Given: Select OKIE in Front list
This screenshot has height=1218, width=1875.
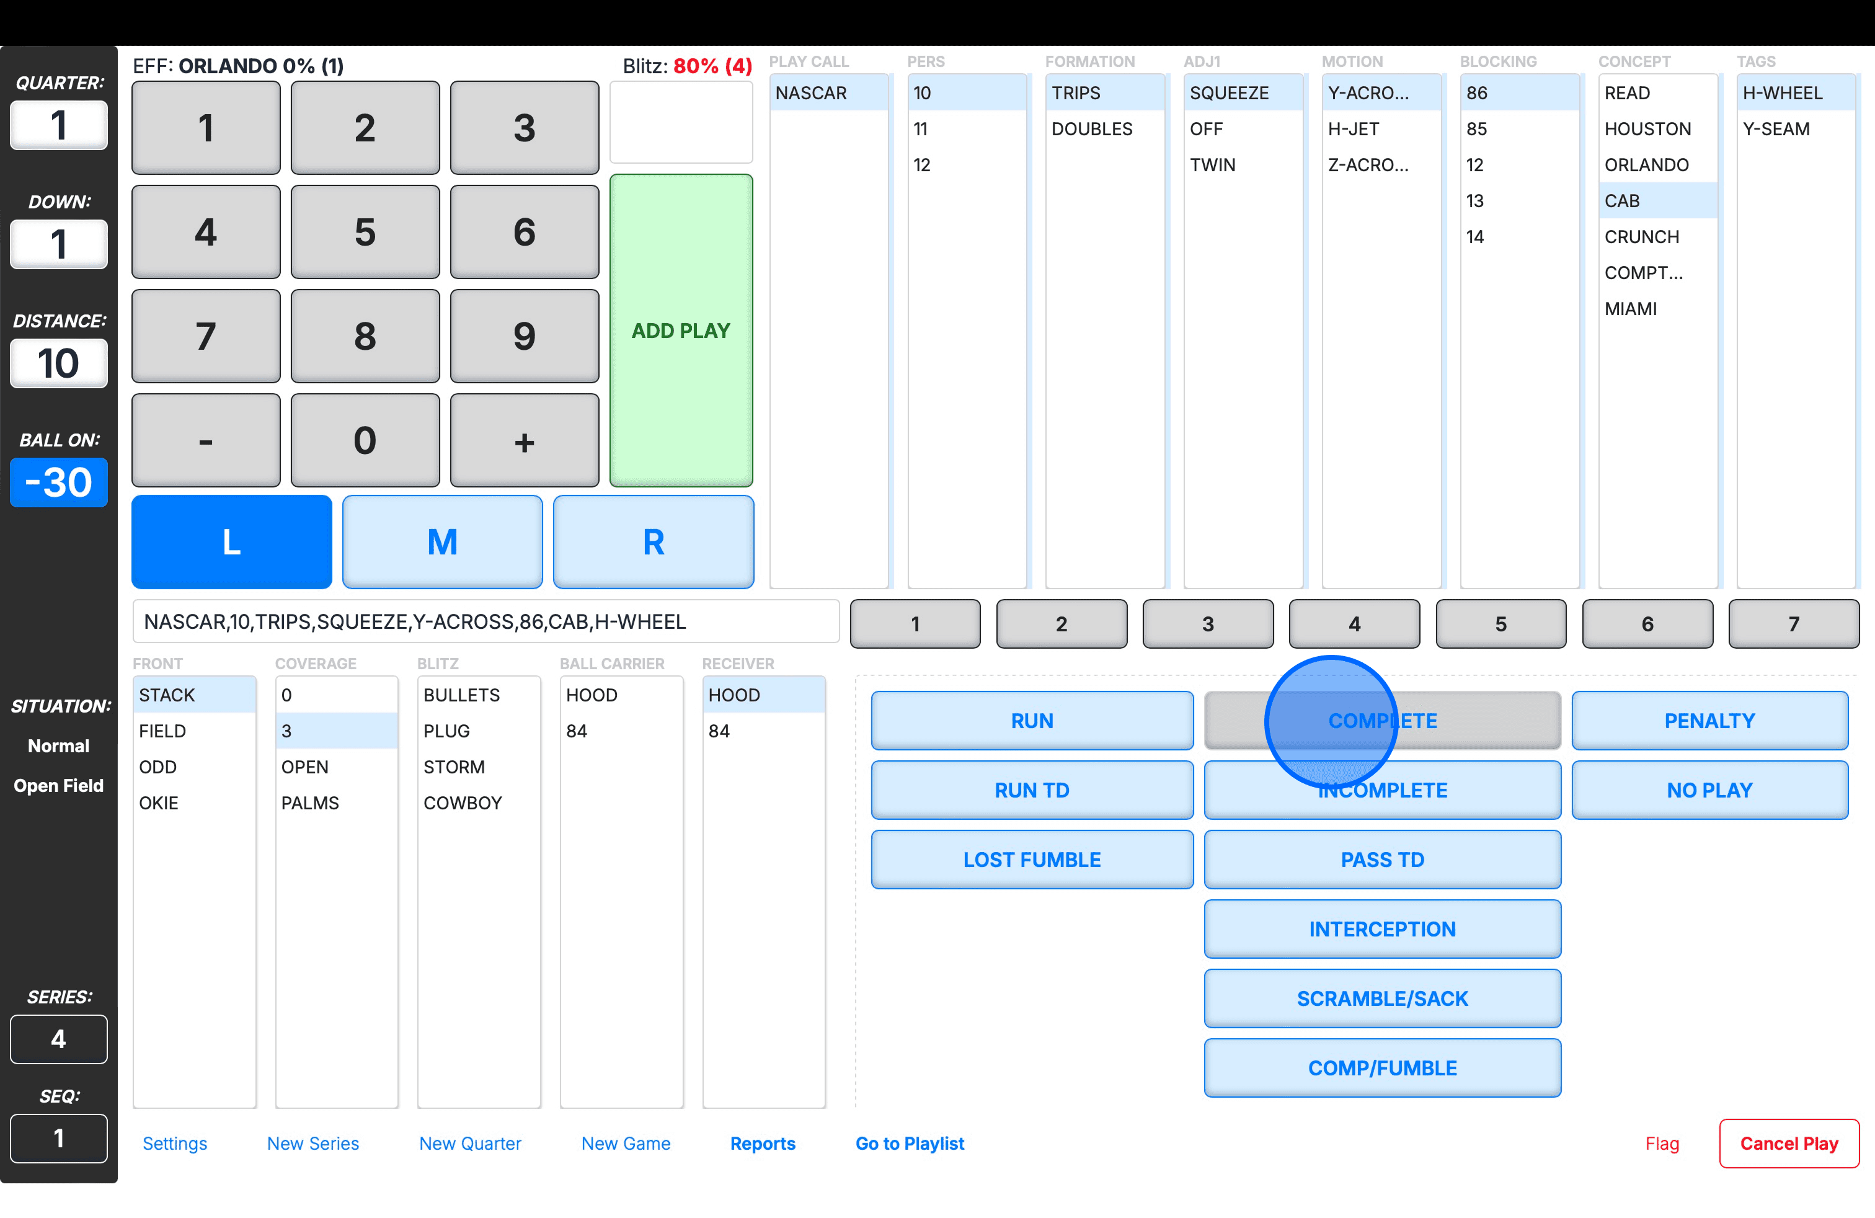Looking at the screenshot, I should coord(195,803).
